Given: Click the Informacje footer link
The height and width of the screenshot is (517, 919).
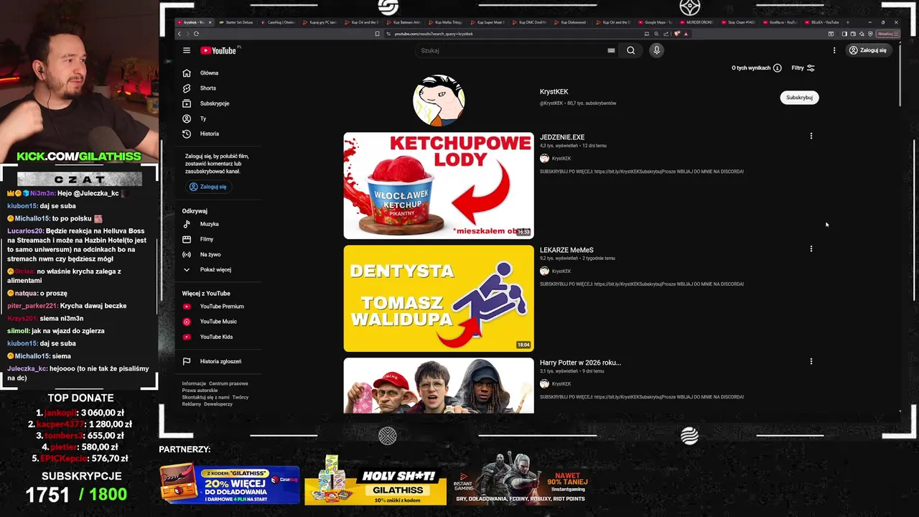Looking at the screenshot, I should tap(194, 383).
